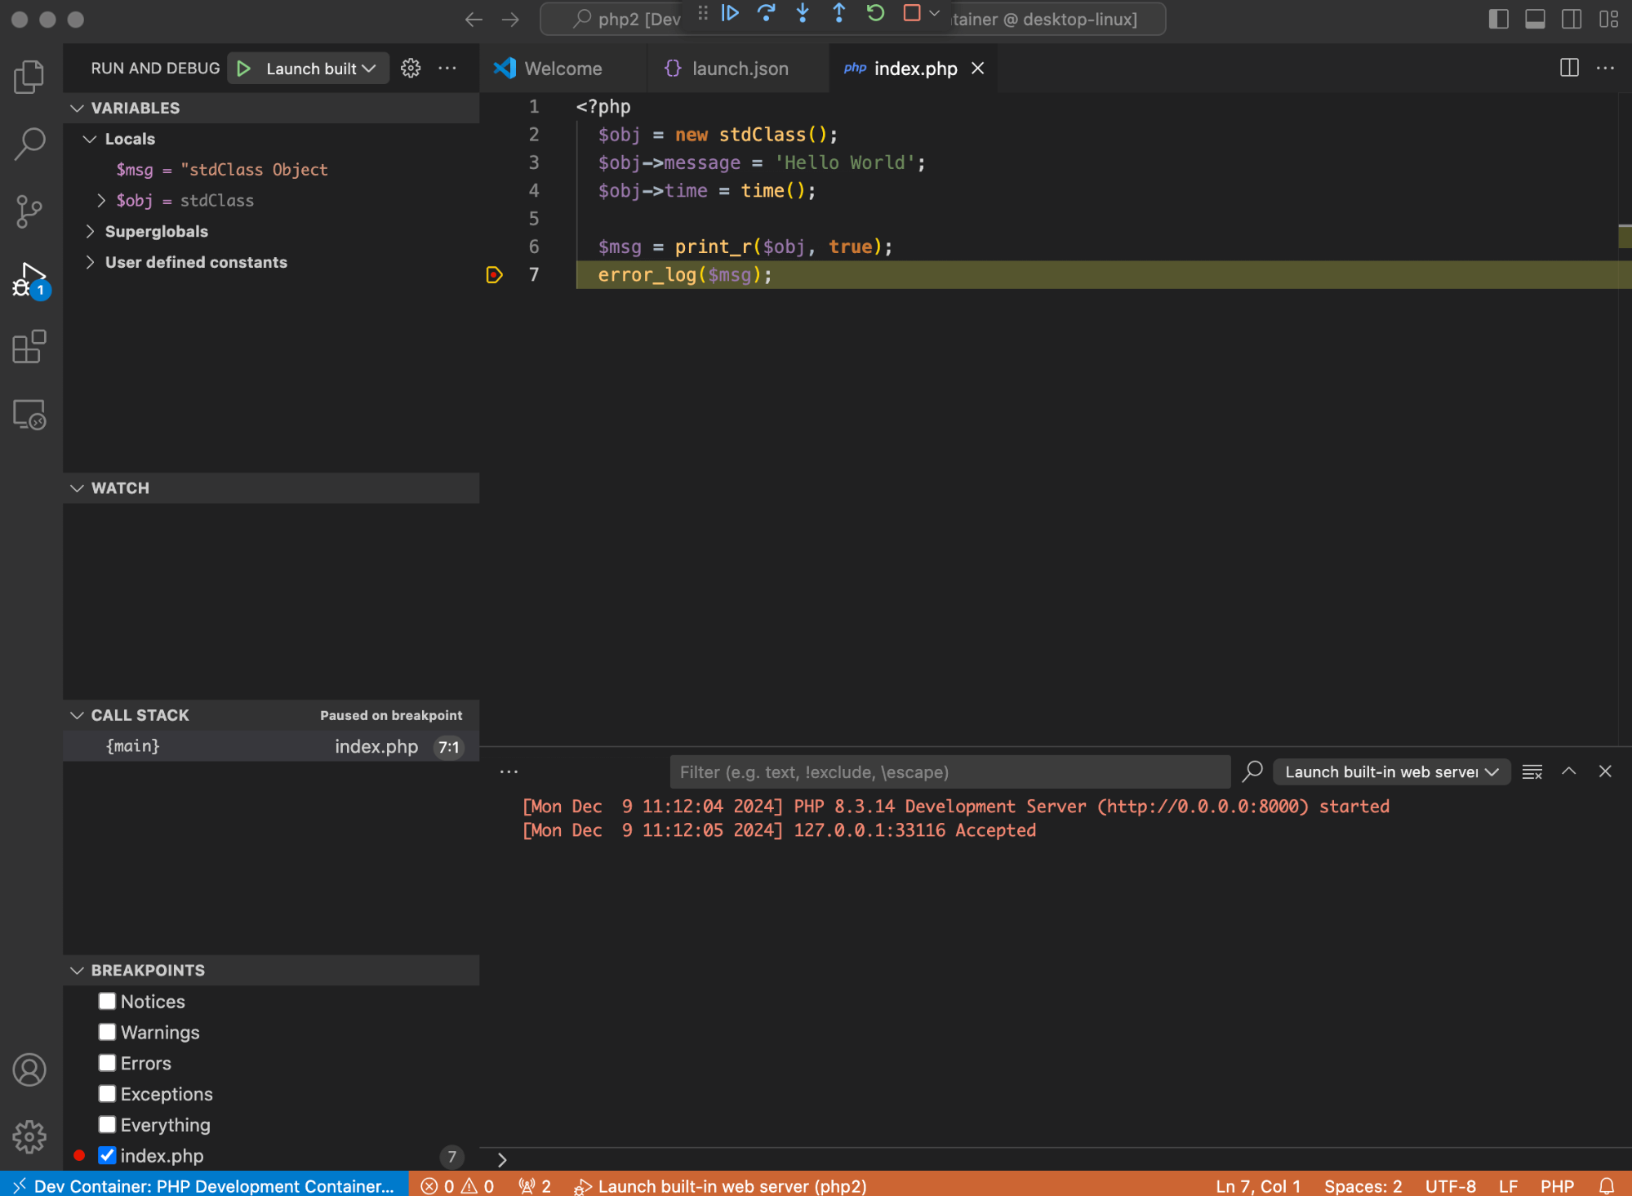Disable the index.php breakpoint checkbox
Screen dimensions: 1632x1196
(x=107, y=1155)
